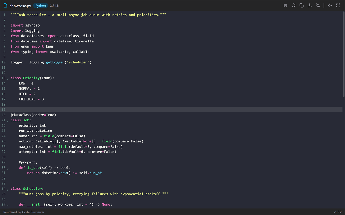Click the sparkle AI icon
Image resolution: width=345 pixels, height=215 pixels.
point(330,5)
